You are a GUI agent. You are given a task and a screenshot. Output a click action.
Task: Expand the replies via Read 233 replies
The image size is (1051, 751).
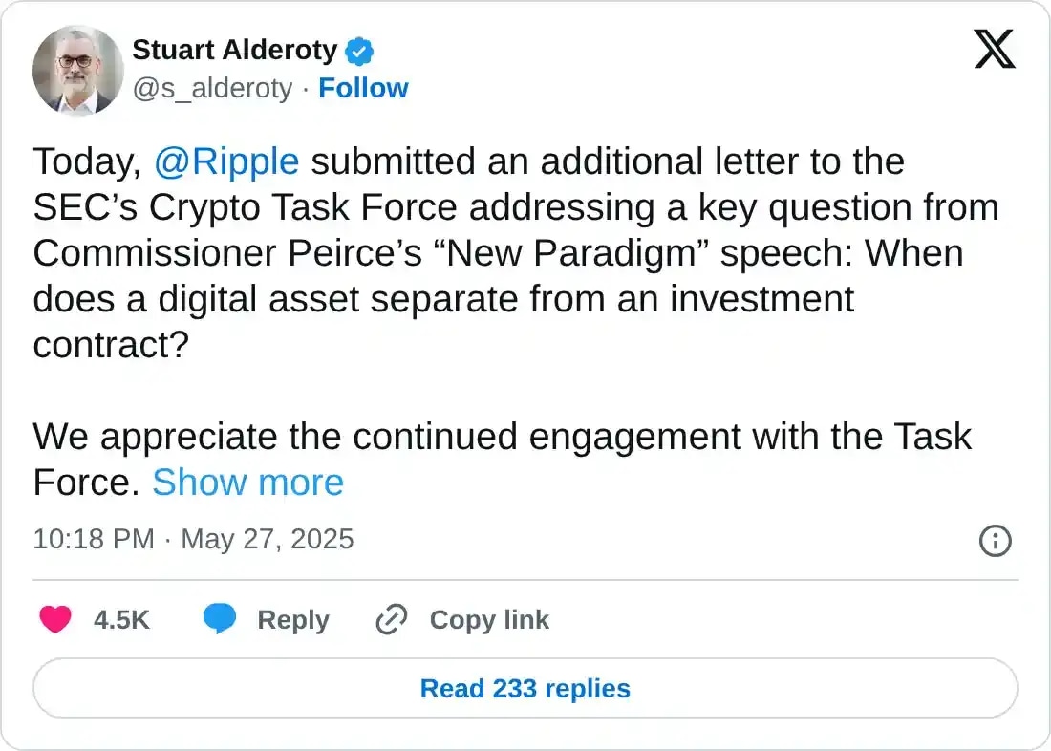click(524, 688)
